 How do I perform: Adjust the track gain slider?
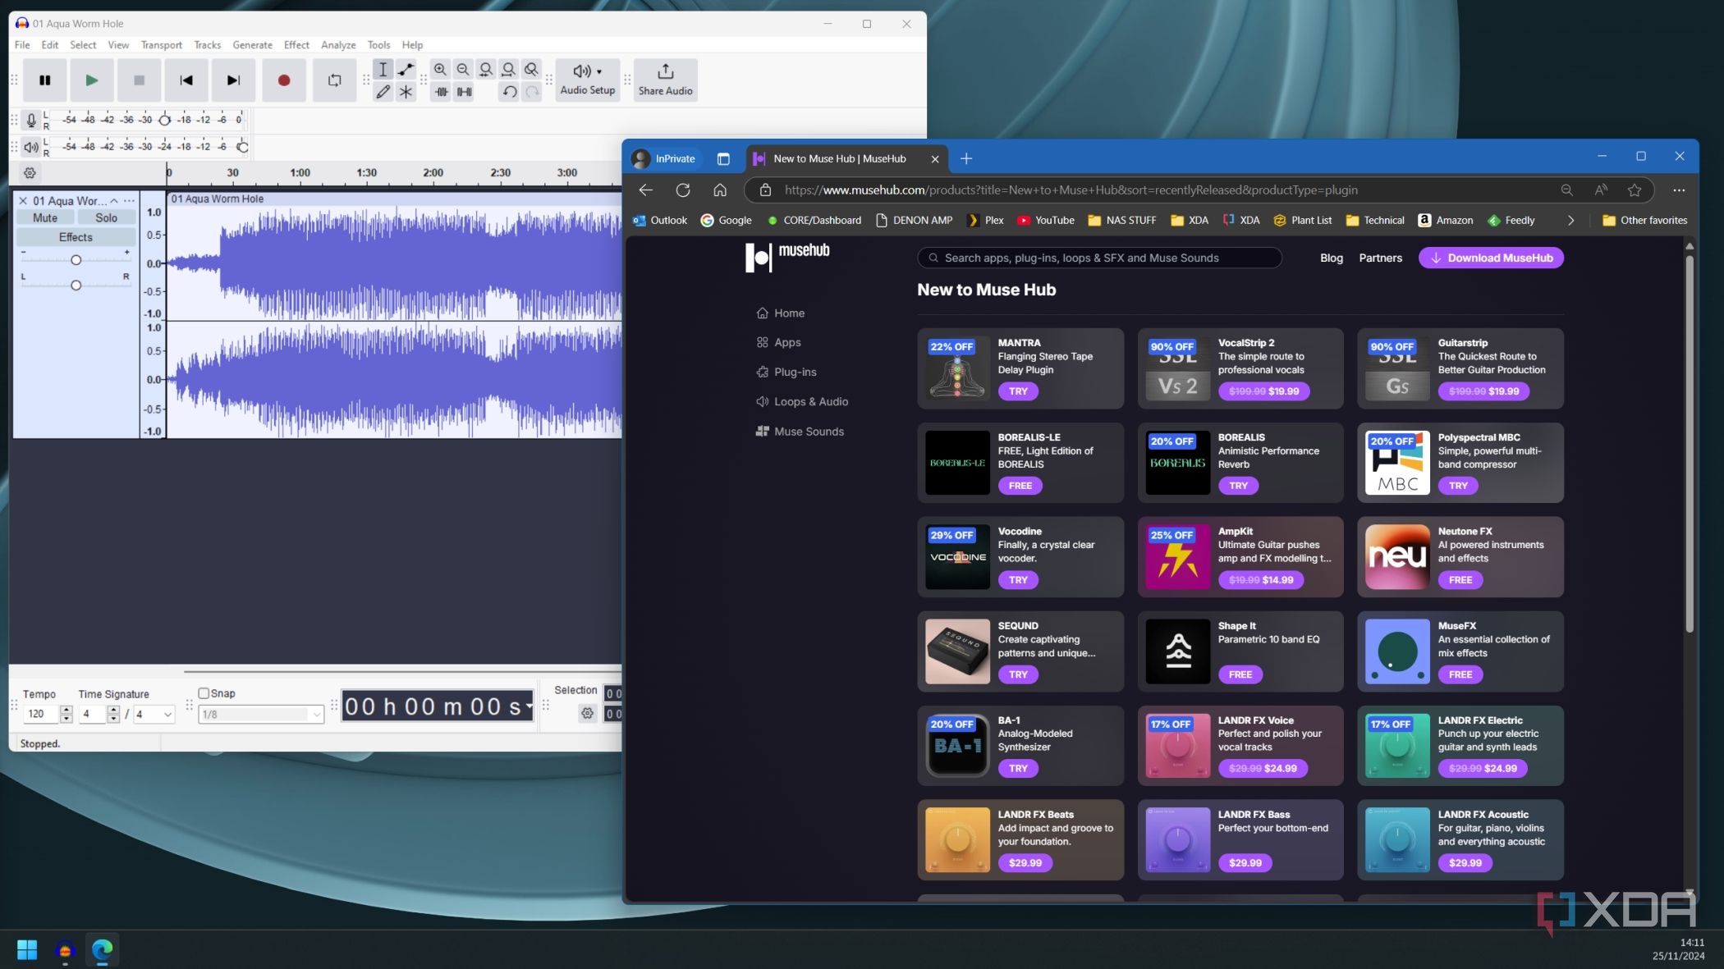(x=76, y=260)
